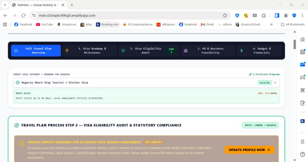Open the first Facebook bookmark
Screen dimensions: 308x162
pyautogui.click(x=23, y=24)
